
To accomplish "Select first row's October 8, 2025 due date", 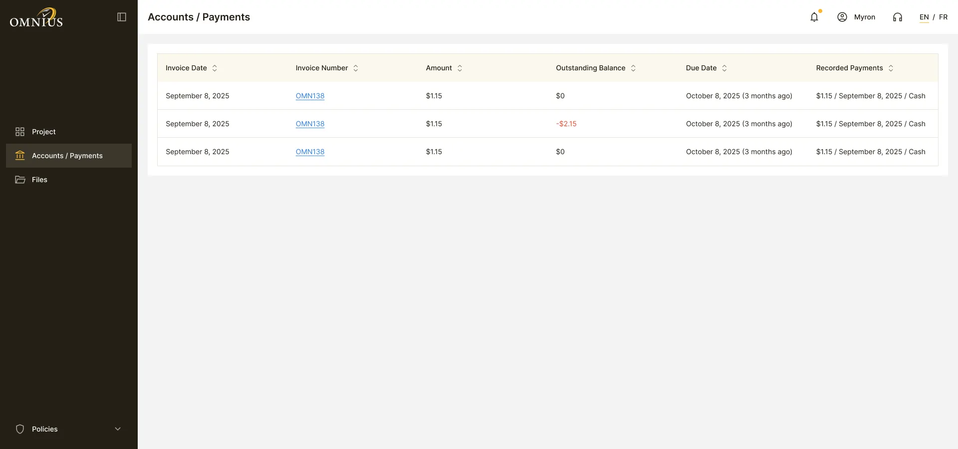I will tap(739, 96).
